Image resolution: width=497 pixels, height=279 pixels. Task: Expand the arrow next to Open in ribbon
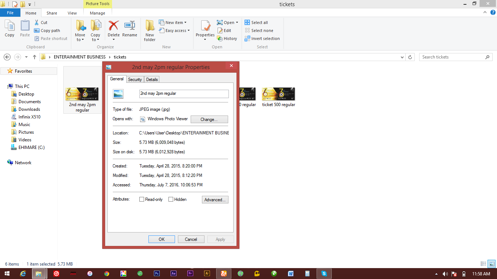[x=237, y=23]
